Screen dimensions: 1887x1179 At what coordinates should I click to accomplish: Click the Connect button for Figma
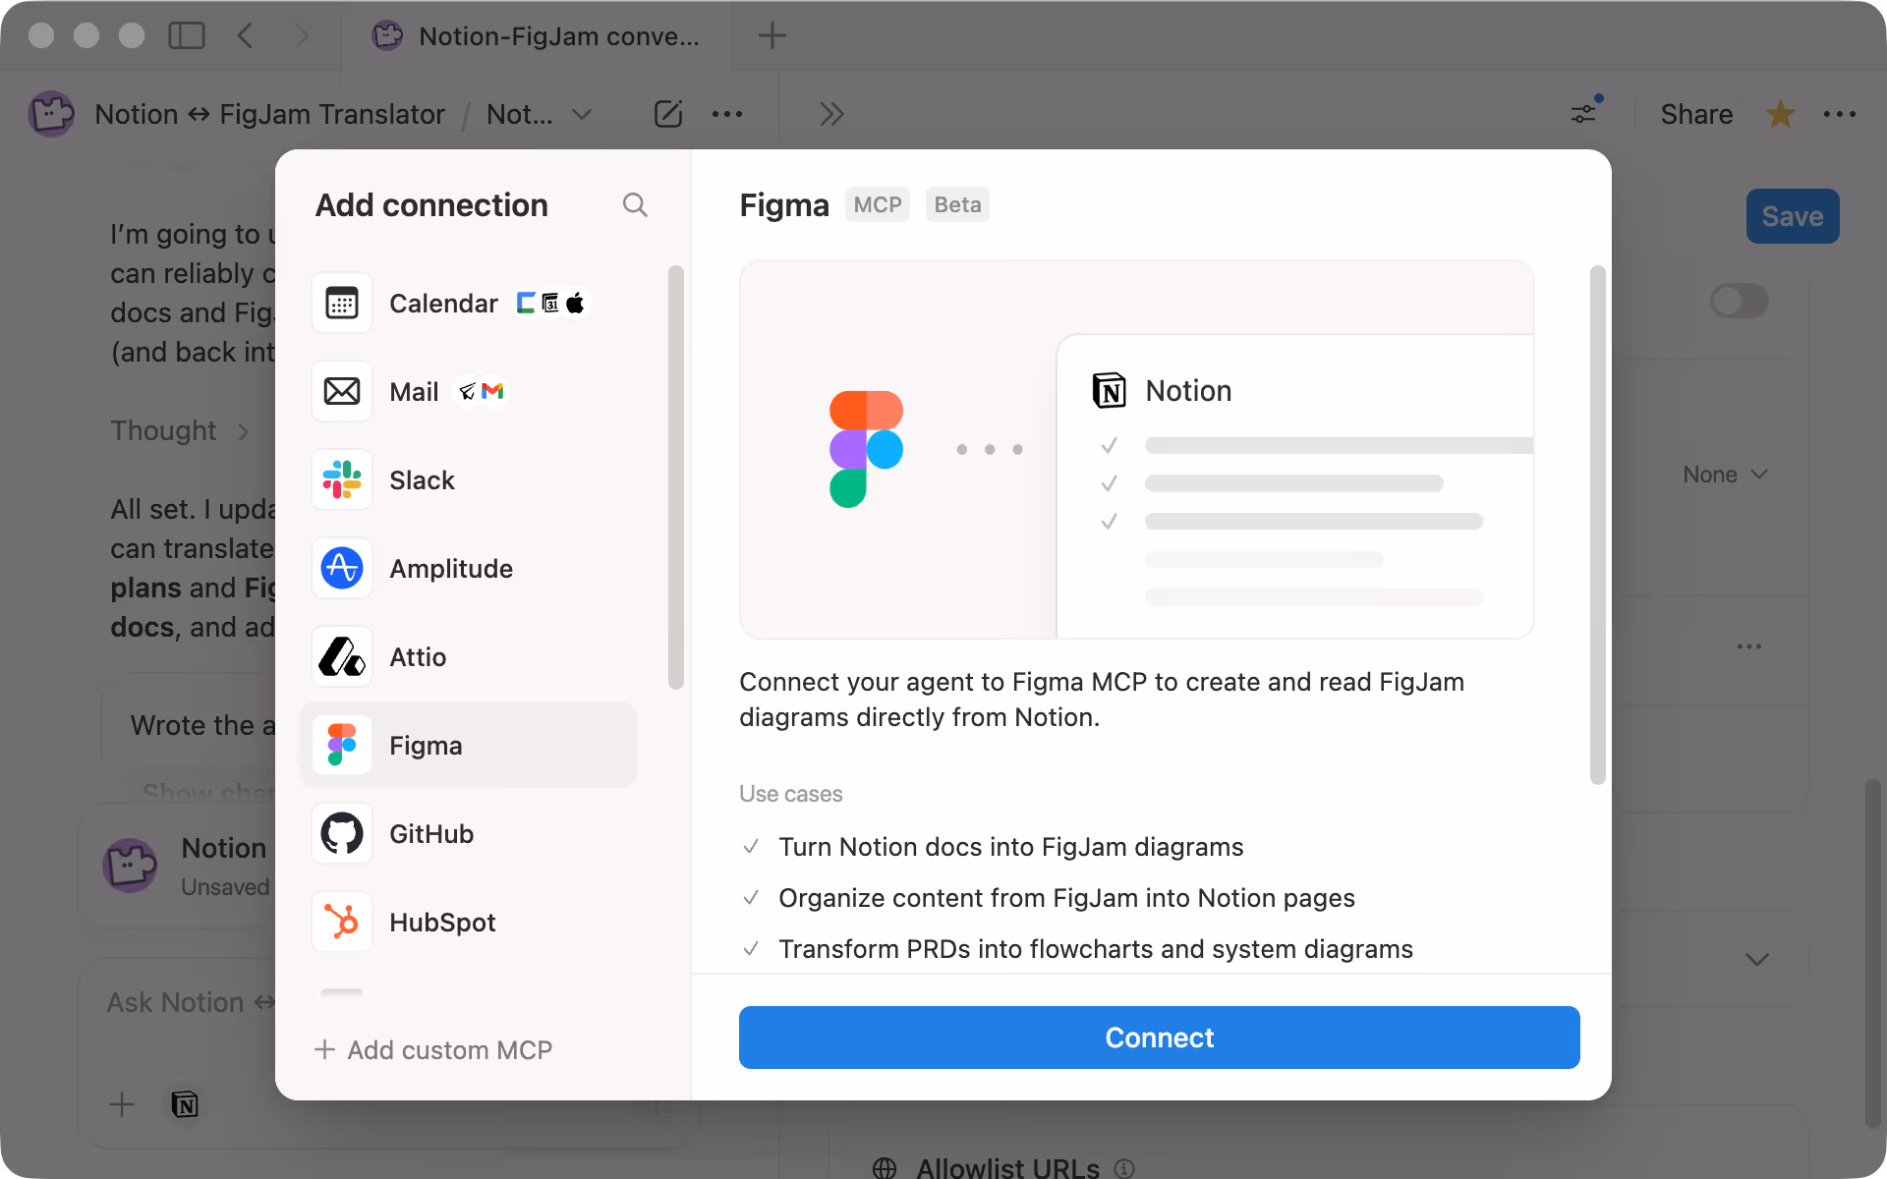(1159, 1038)
